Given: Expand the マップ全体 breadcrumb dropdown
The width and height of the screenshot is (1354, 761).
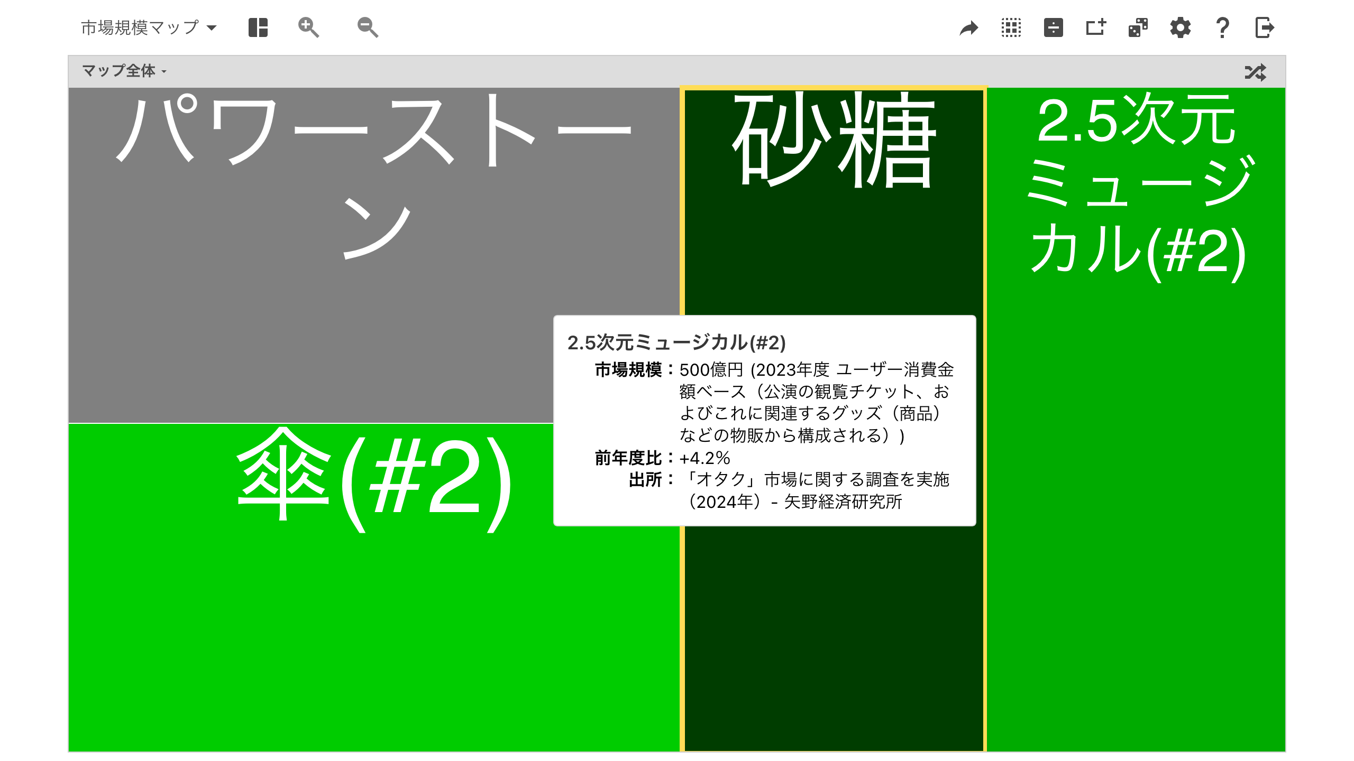Looking at the screenshot, I should pyautogui.click(x=124, y=71).
